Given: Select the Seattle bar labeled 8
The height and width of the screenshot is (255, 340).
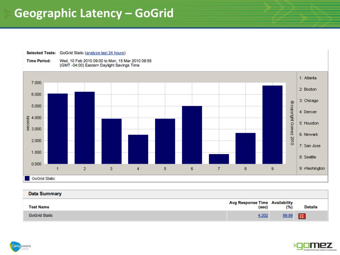Looking at the screenshot, I should 245,148.
